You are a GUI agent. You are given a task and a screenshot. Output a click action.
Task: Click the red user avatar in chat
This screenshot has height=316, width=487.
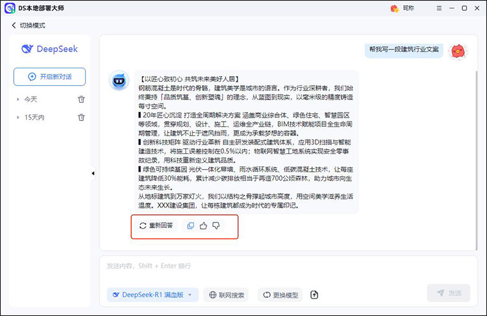tap(458, 51)
